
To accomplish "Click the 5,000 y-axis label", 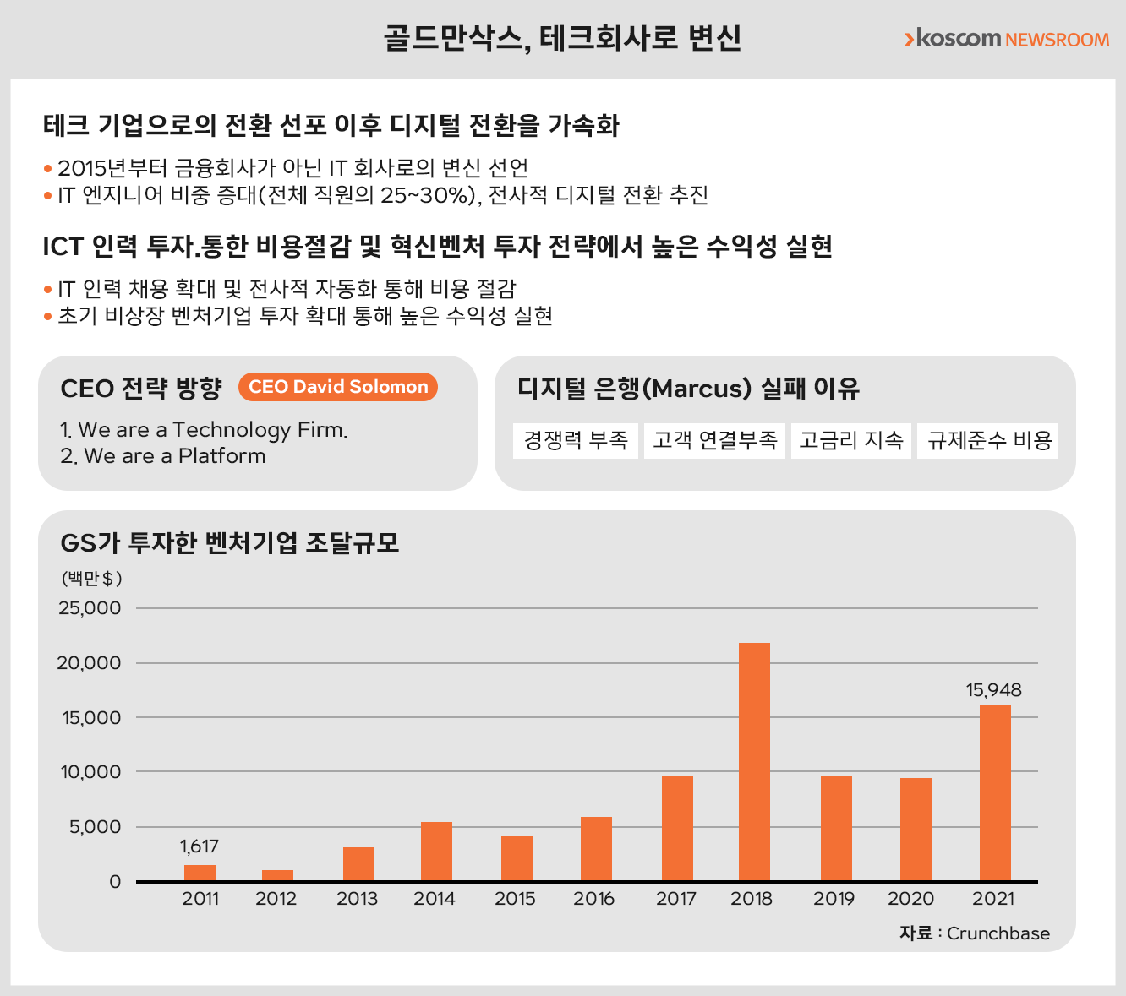I will [95, 827].
